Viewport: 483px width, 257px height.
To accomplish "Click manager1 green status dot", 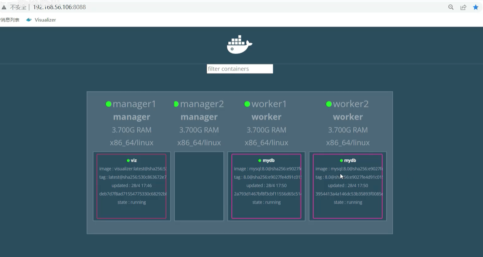I will pos(108,104).
